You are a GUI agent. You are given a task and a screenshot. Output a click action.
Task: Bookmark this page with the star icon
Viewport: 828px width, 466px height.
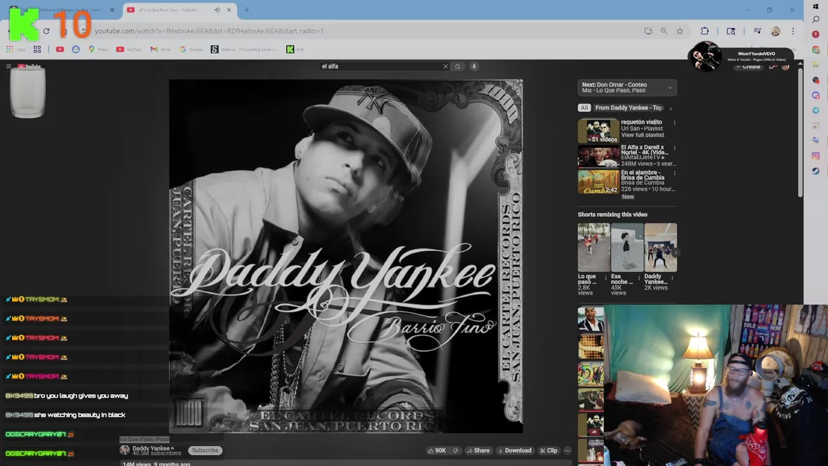(680, 30)
